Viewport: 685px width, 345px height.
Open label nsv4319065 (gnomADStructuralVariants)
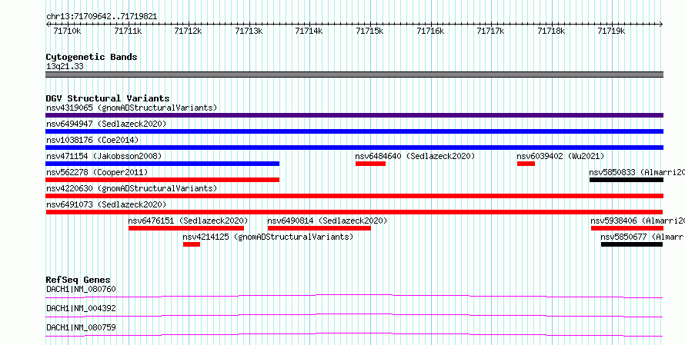click(x=132, y=108)
